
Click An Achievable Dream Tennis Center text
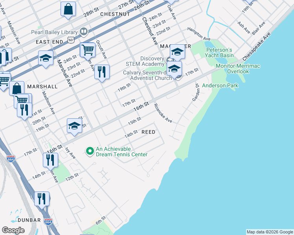coord(121,152)
